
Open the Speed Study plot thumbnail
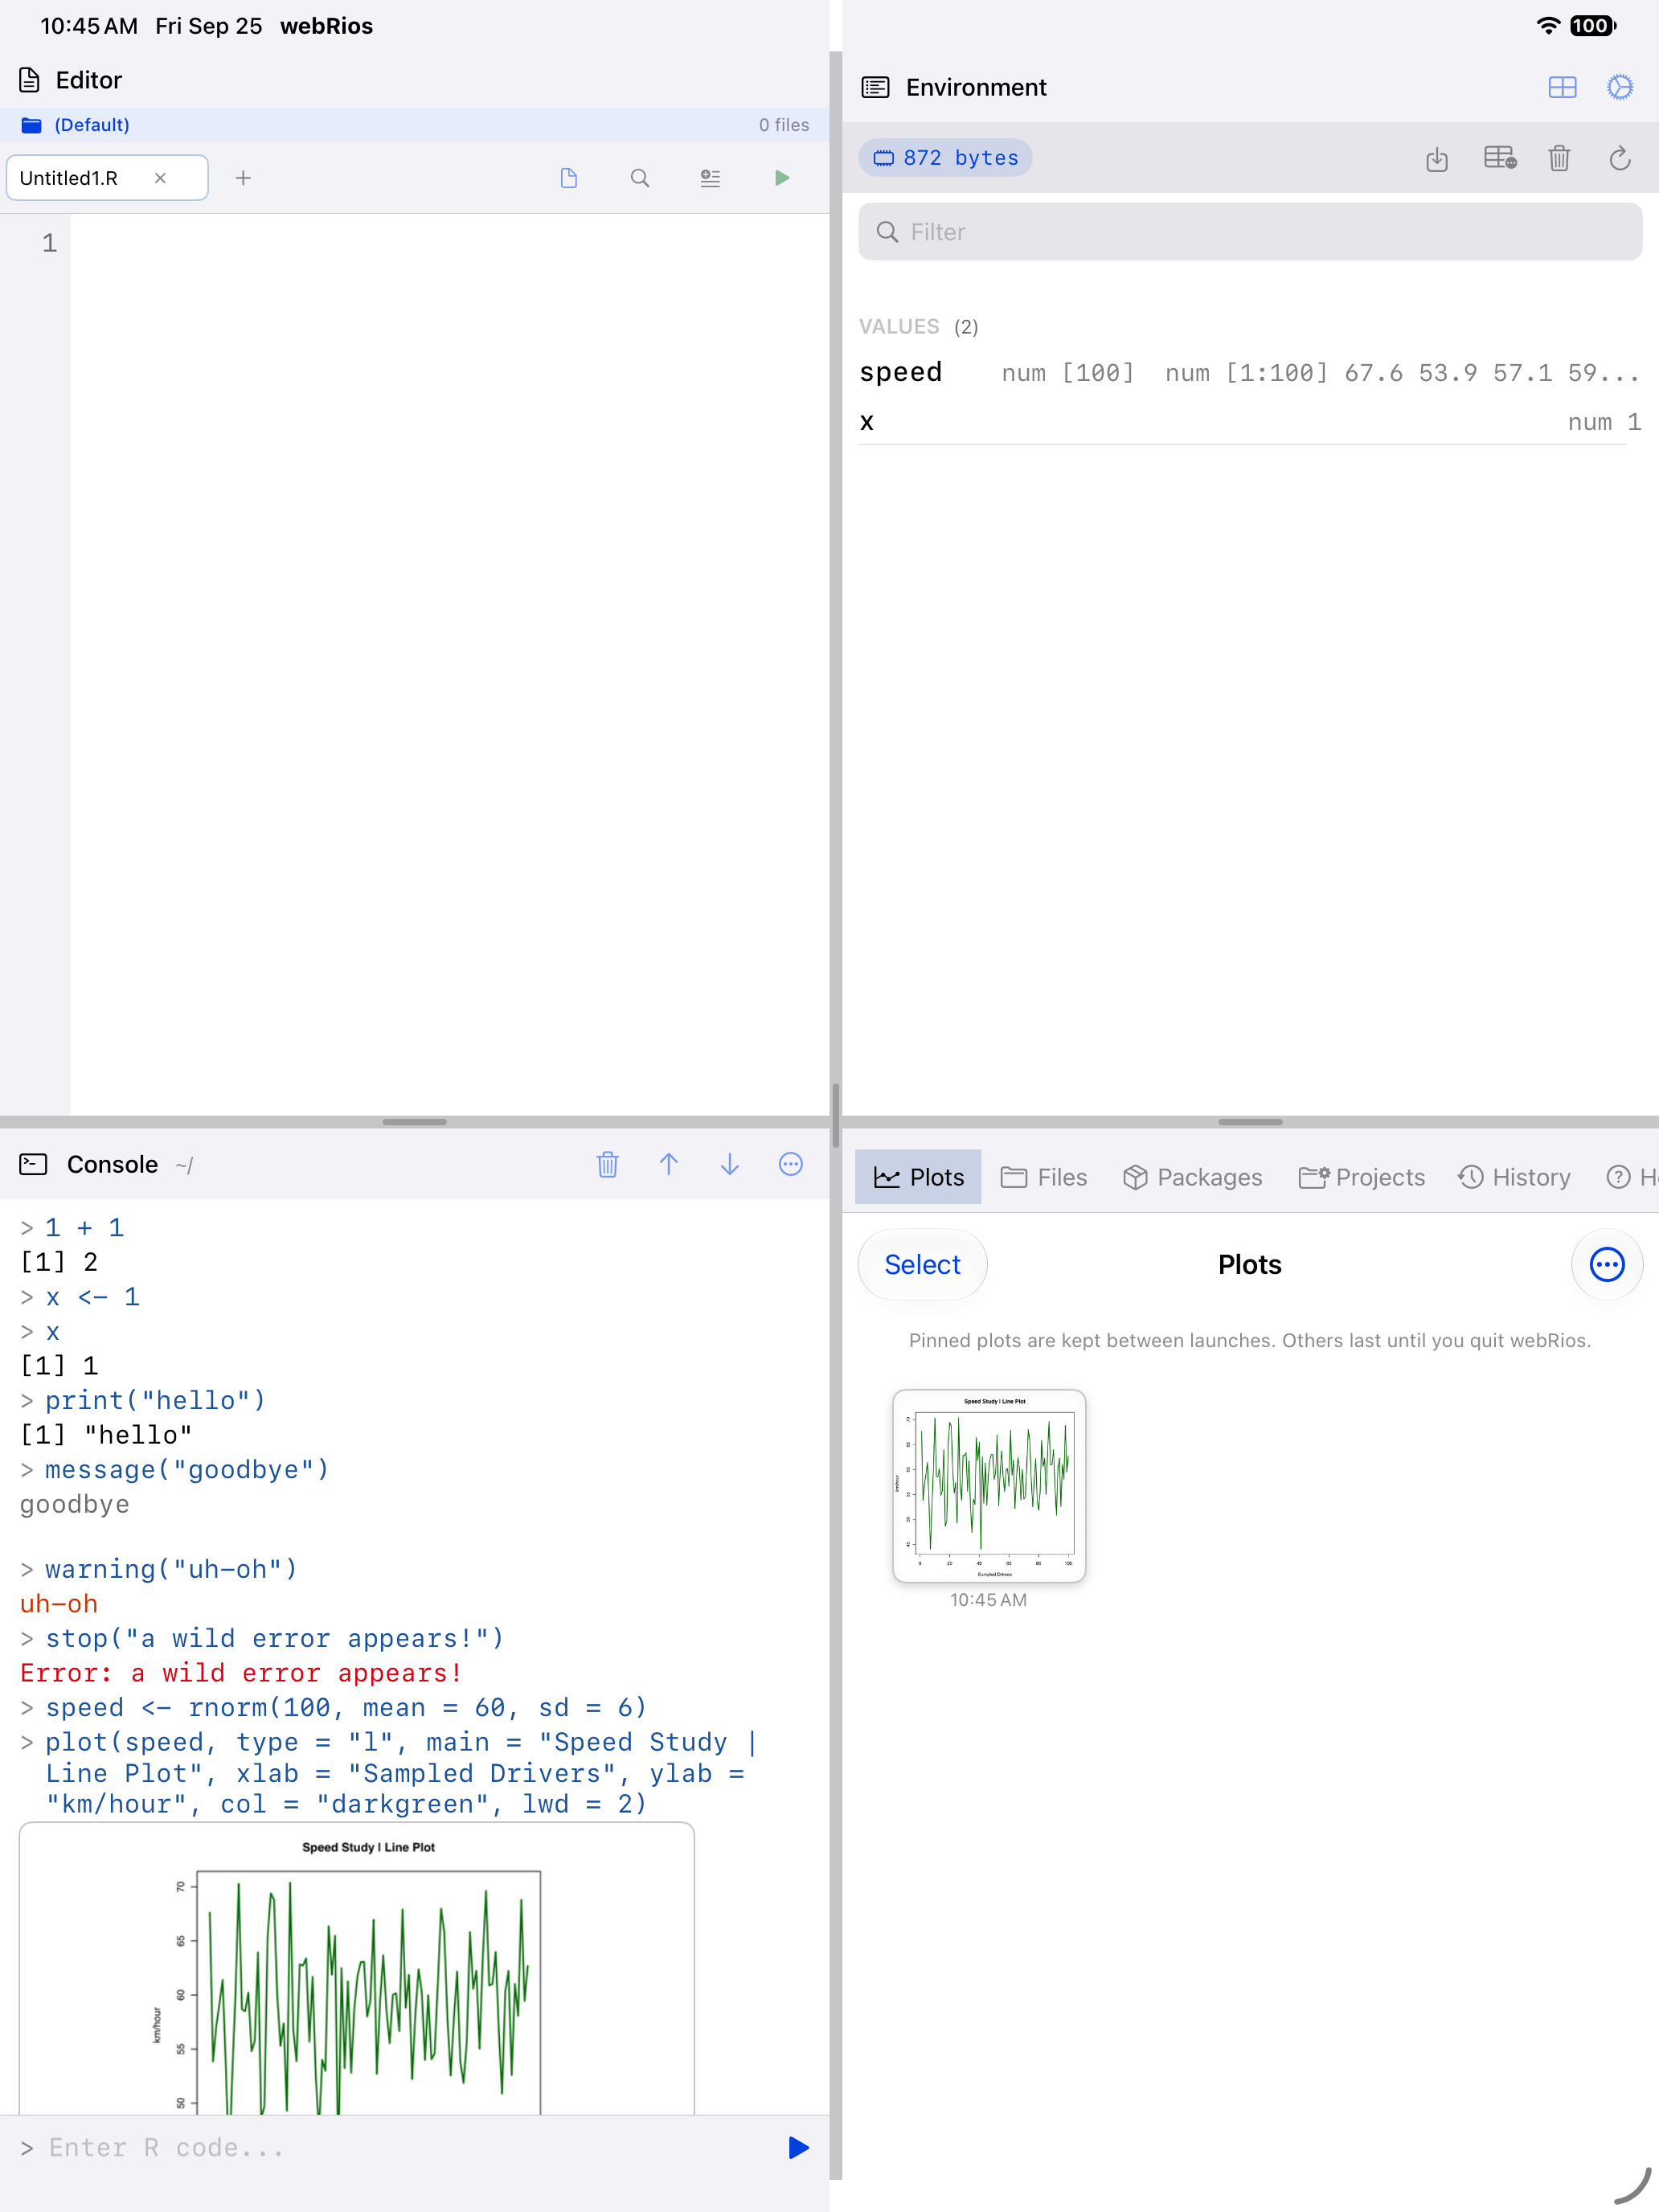(x=989, y=1485)
